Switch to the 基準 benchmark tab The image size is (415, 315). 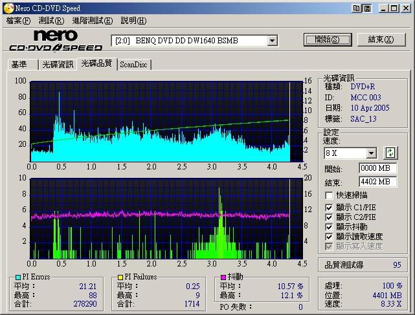pyautogui.click(x=23, y=65)
